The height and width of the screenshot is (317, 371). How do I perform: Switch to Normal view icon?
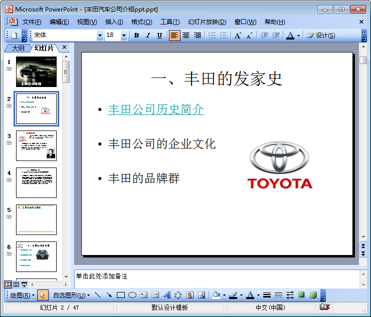[x=9, y=284]
